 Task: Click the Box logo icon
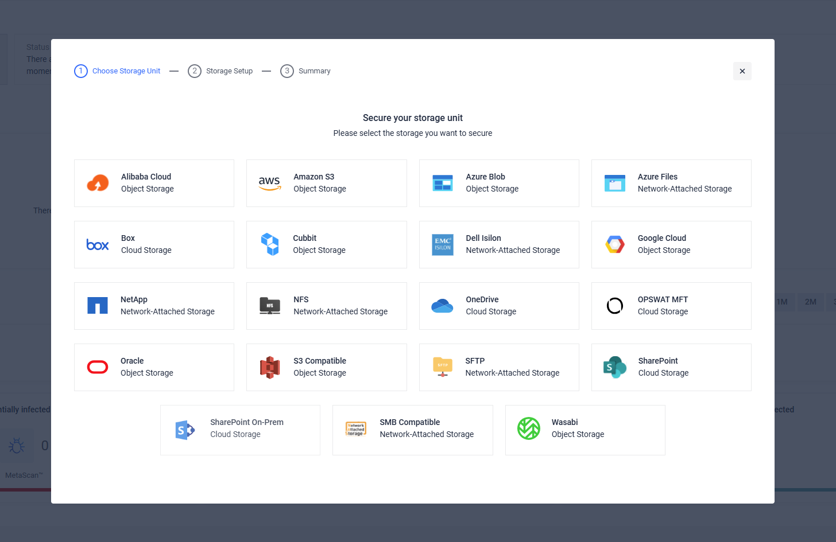[x=98, y=245]
